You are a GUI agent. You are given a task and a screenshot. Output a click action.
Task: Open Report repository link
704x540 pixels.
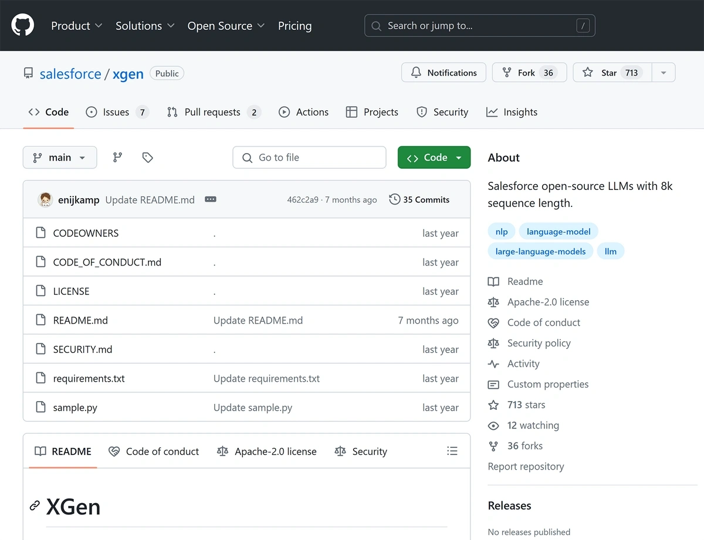point(526,467)
